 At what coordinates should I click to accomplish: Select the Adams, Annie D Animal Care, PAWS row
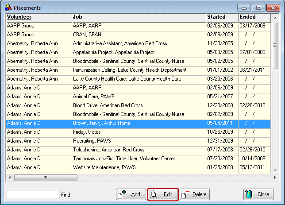point(138,97)
